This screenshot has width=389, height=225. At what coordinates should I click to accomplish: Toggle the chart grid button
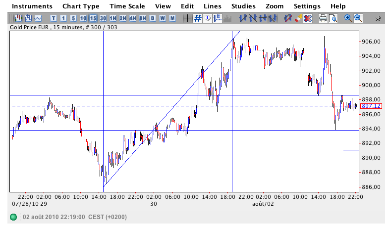point(197,18)
